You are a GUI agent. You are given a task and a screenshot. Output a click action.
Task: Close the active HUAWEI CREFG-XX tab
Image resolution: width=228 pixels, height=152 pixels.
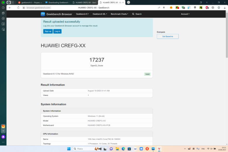coord(123,2)
